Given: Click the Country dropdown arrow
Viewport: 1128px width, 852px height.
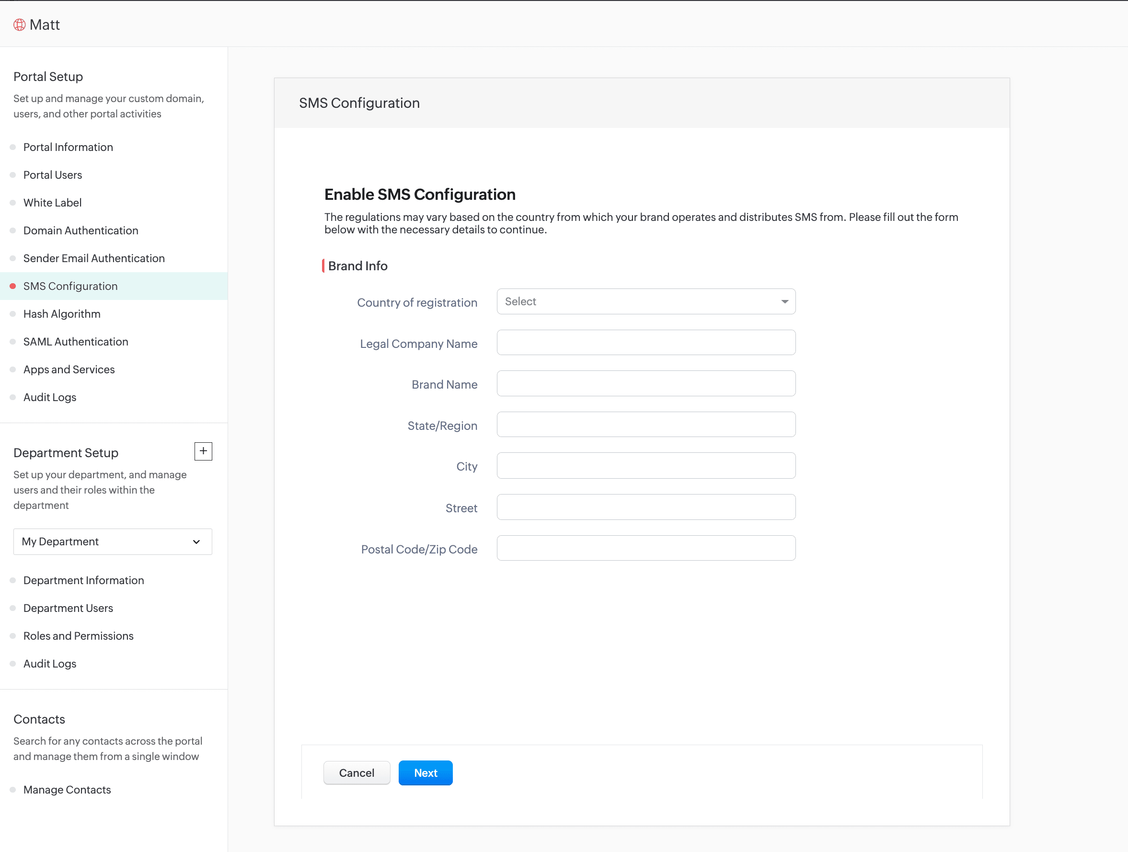Looking at the screenshot, I should tap(784, 301).
